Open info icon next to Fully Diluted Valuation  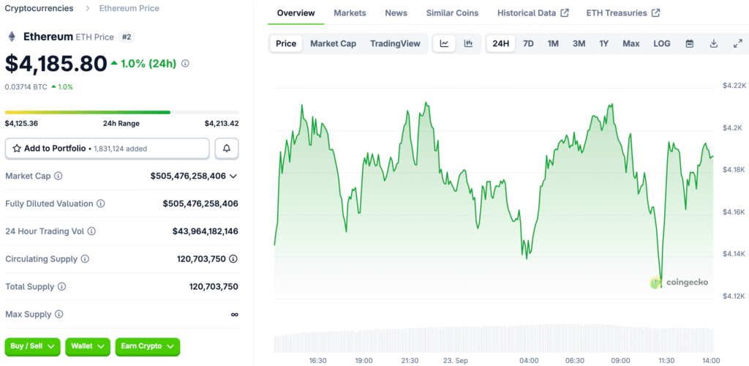pos(101,203)
